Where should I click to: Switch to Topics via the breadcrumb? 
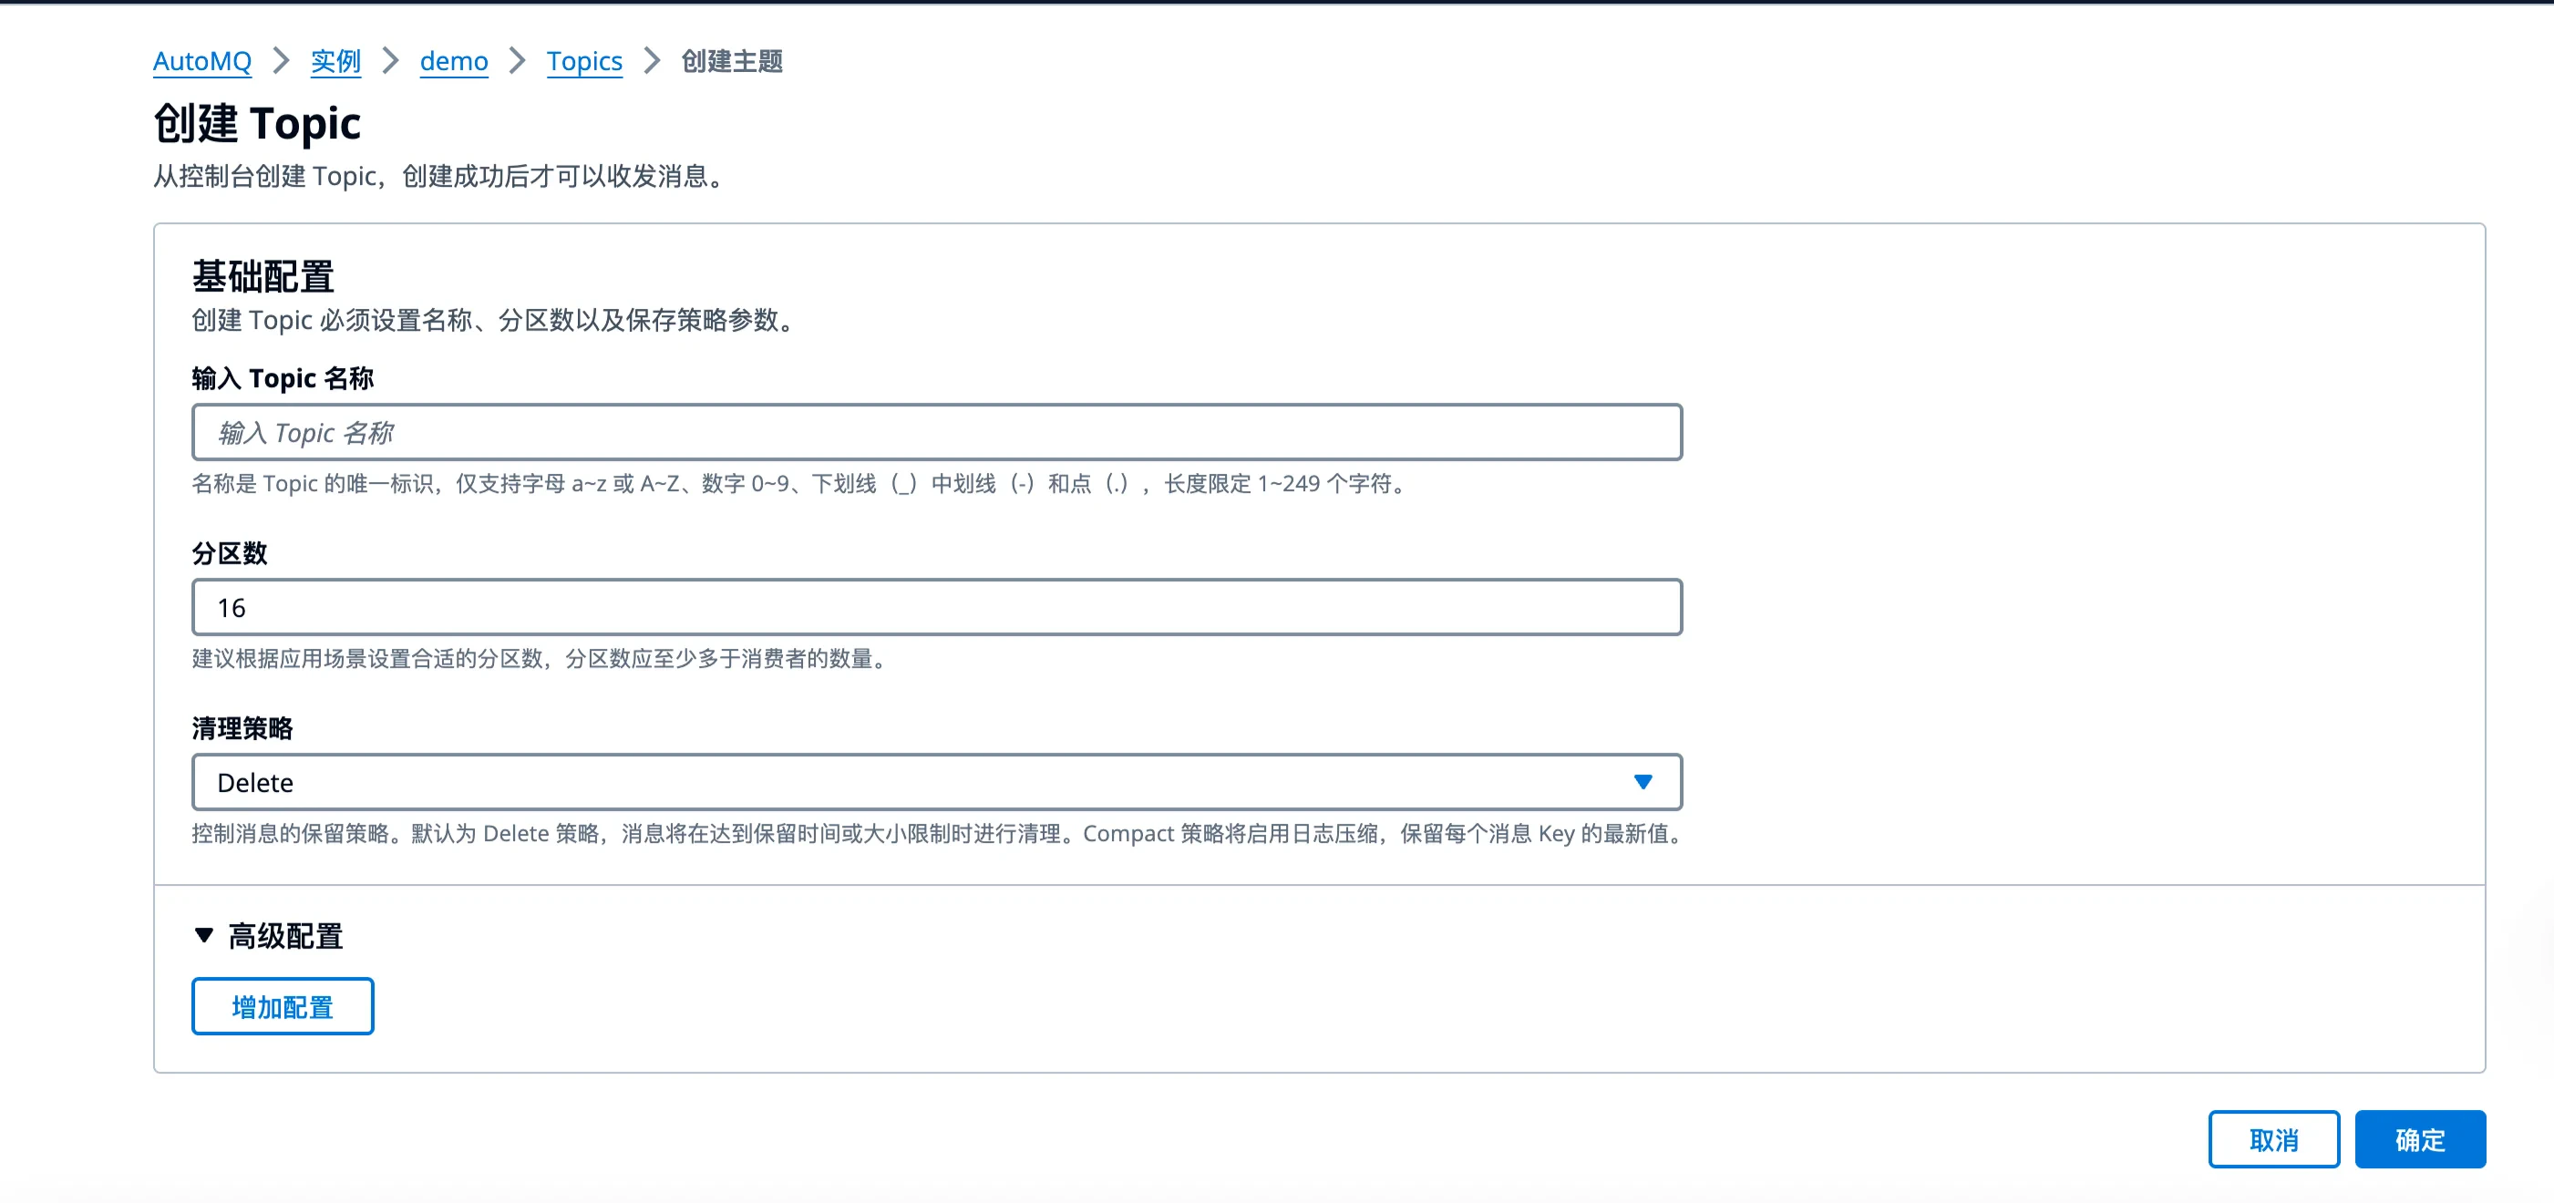[584, 60]
